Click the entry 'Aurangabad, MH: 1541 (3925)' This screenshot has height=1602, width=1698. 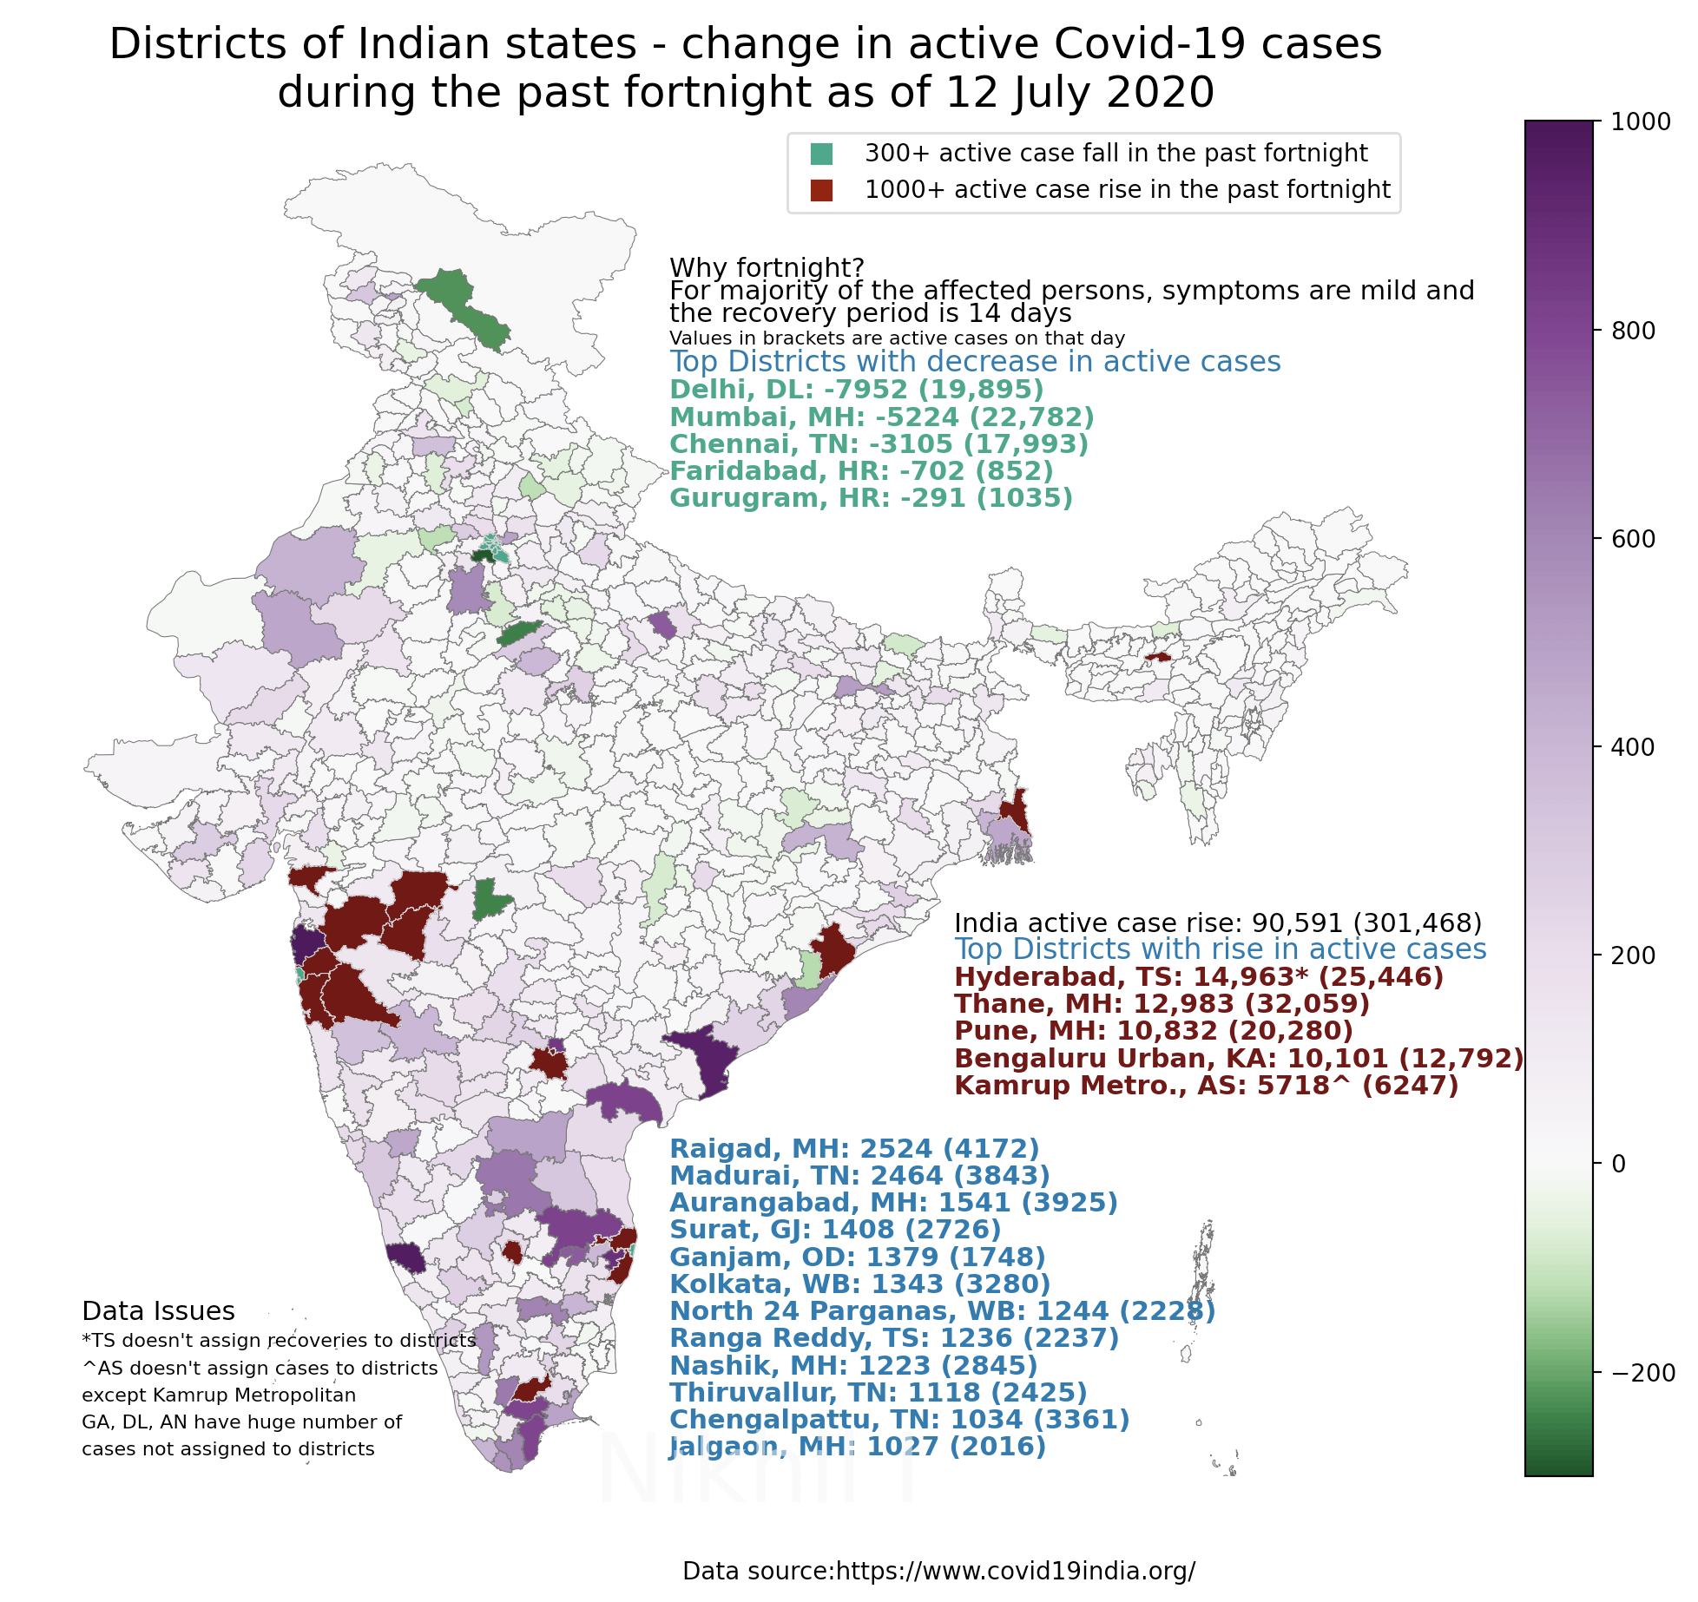pos(893,1203)
